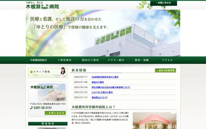This screenshot has width=206, height=129.
Task: Open 過去の新着情報 button
Action: coord(165,70)
